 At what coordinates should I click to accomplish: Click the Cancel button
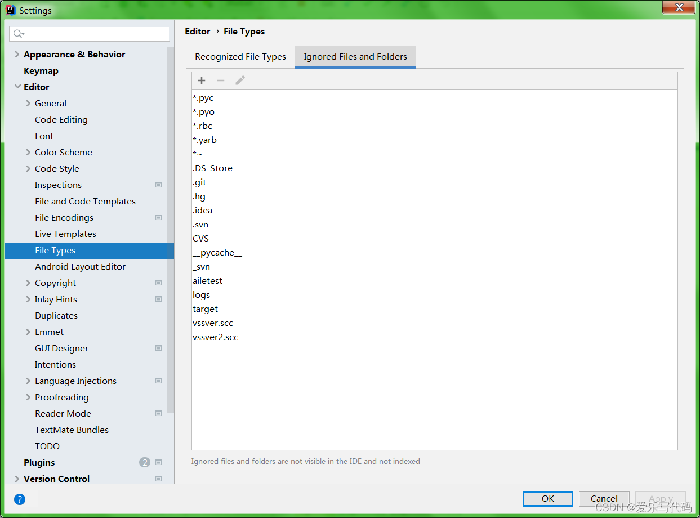click(604, 499)
